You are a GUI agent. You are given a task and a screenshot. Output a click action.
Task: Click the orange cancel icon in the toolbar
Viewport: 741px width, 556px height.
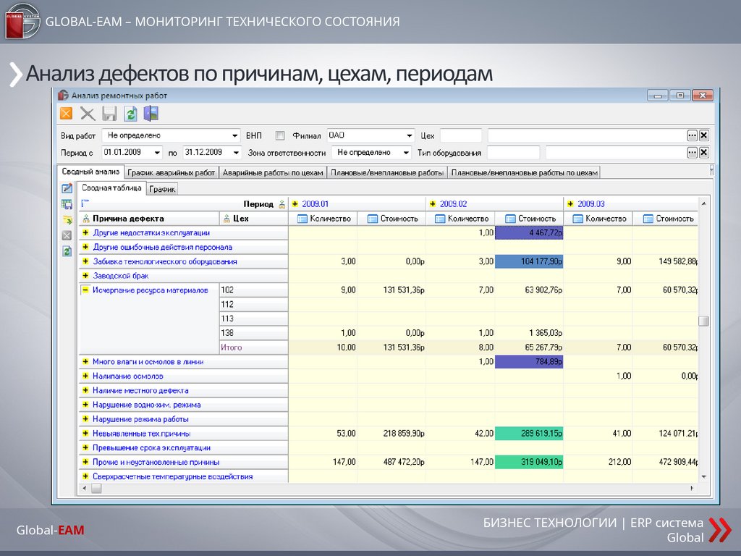coord(66,113)
